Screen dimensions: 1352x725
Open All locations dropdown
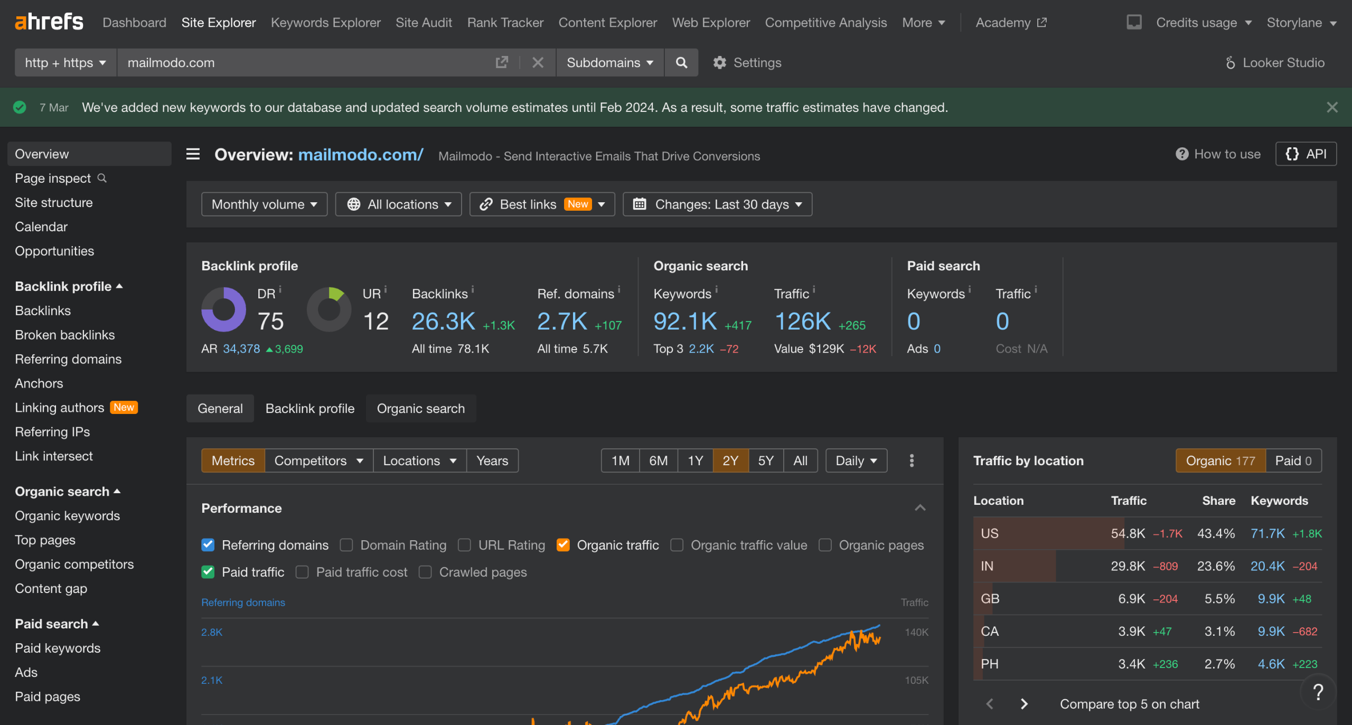point(399,204)
